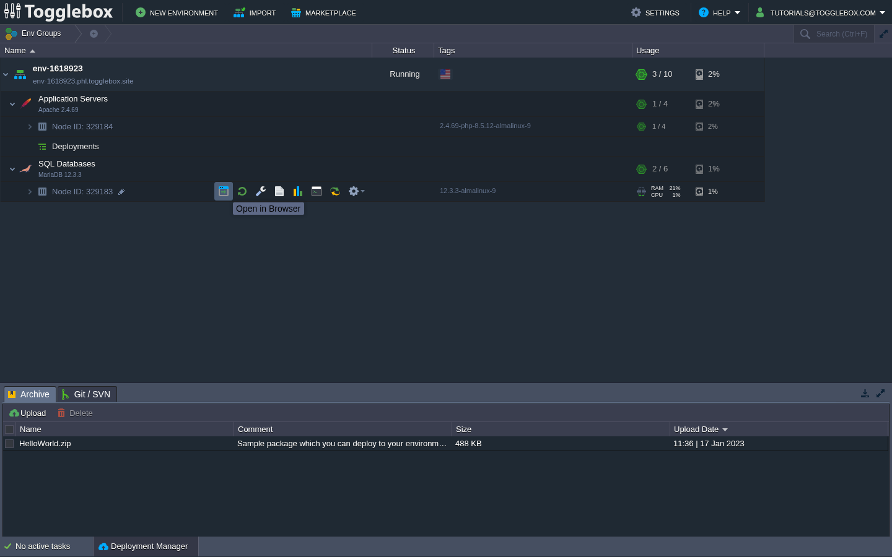This screenshot has width=892, height=557.
Task: Open the wrench Config icon for node 329183
Action: (261, 191)
